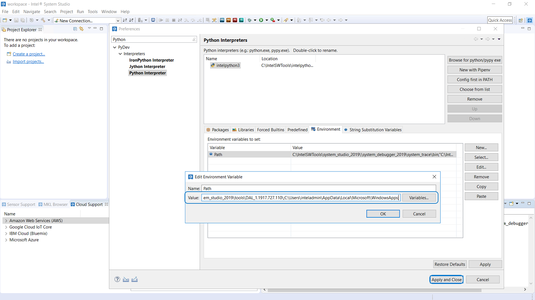The height and width of the screenshot is (300, 535).
Task: Click the Quick Access search box
Action: [x=500, y=20]
